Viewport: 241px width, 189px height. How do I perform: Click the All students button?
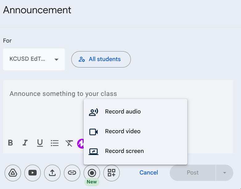tap(101, 59)
